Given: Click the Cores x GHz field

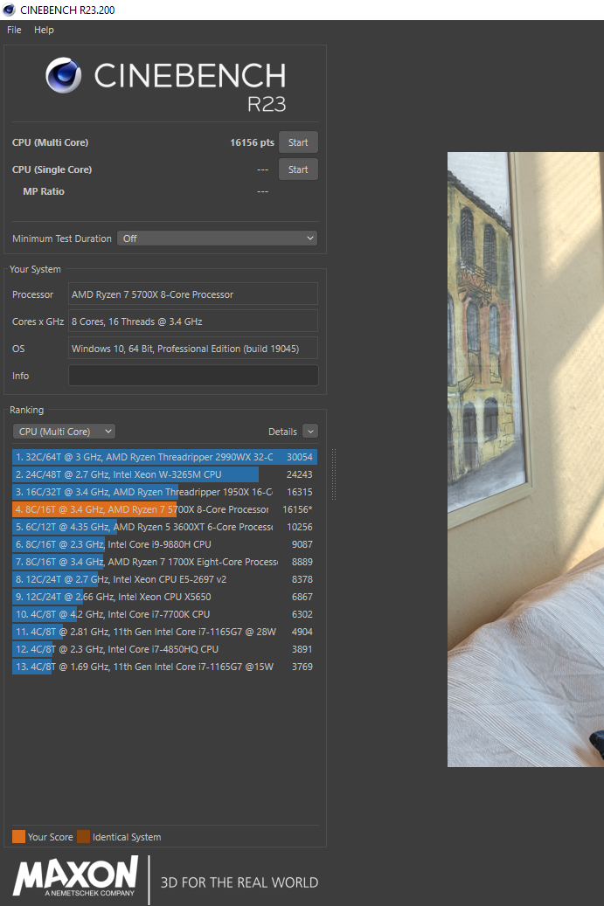Looking at the screenshot, I should tap(193, 322).
